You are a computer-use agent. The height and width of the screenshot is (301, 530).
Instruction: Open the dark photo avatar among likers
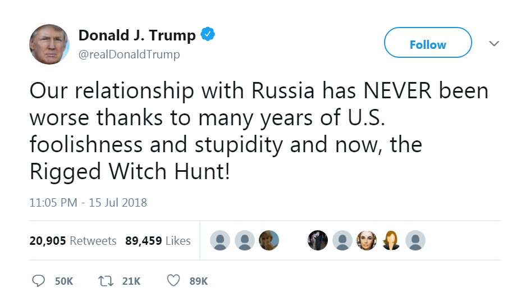coord(318,241)
